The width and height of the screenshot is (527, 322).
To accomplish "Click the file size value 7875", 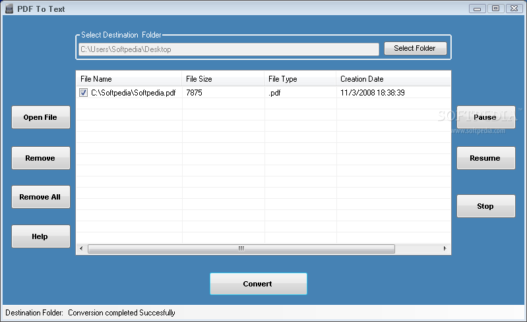I will 195,93.
